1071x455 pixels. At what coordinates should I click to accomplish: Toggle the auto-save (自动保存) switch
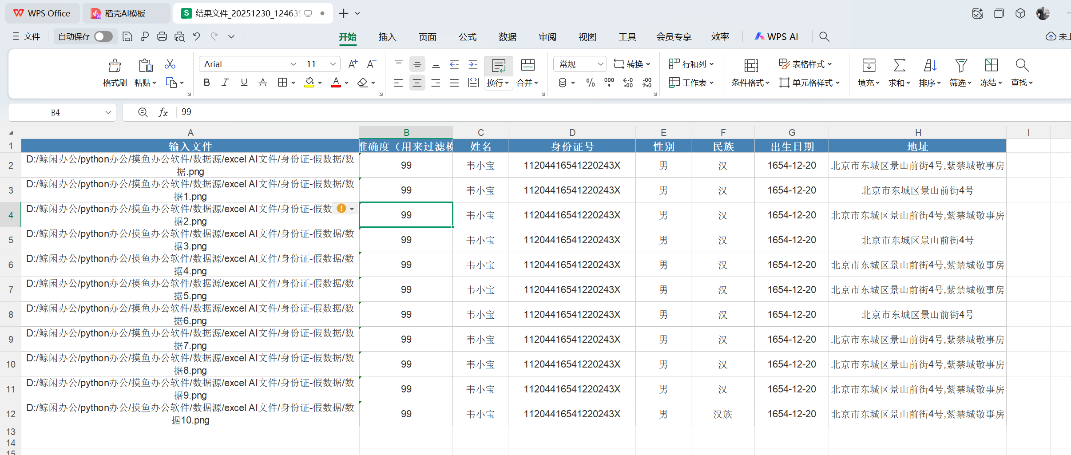pos(103,37)
